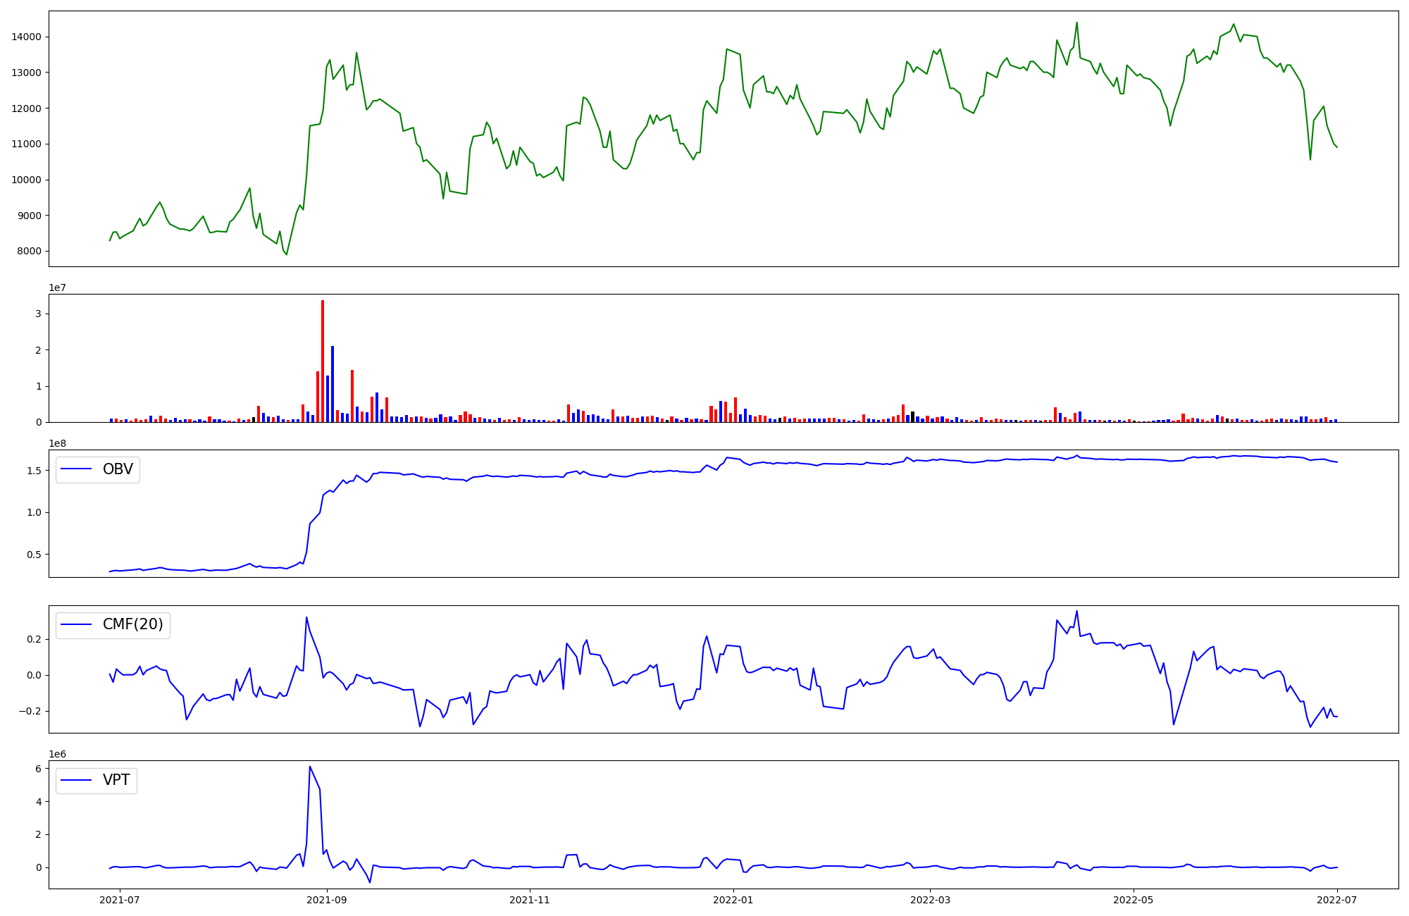
Task: Click the blue line sample in VPT legend
Action: (x=77, y=780)
